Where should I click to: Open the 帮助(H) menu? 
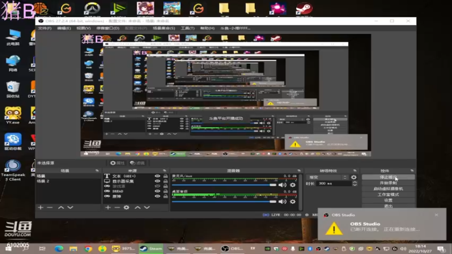point(207,28)
